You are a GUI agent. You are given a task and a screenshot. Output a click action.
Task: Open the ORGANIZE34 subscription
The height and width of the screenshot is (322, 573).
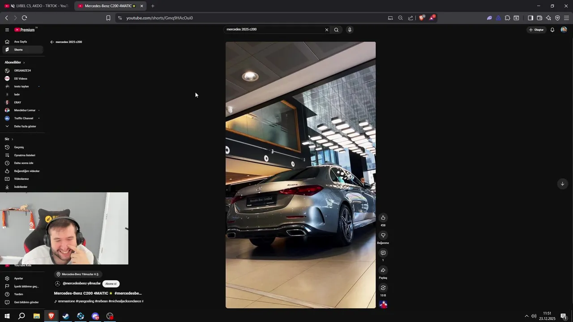[x=22, y=71]
